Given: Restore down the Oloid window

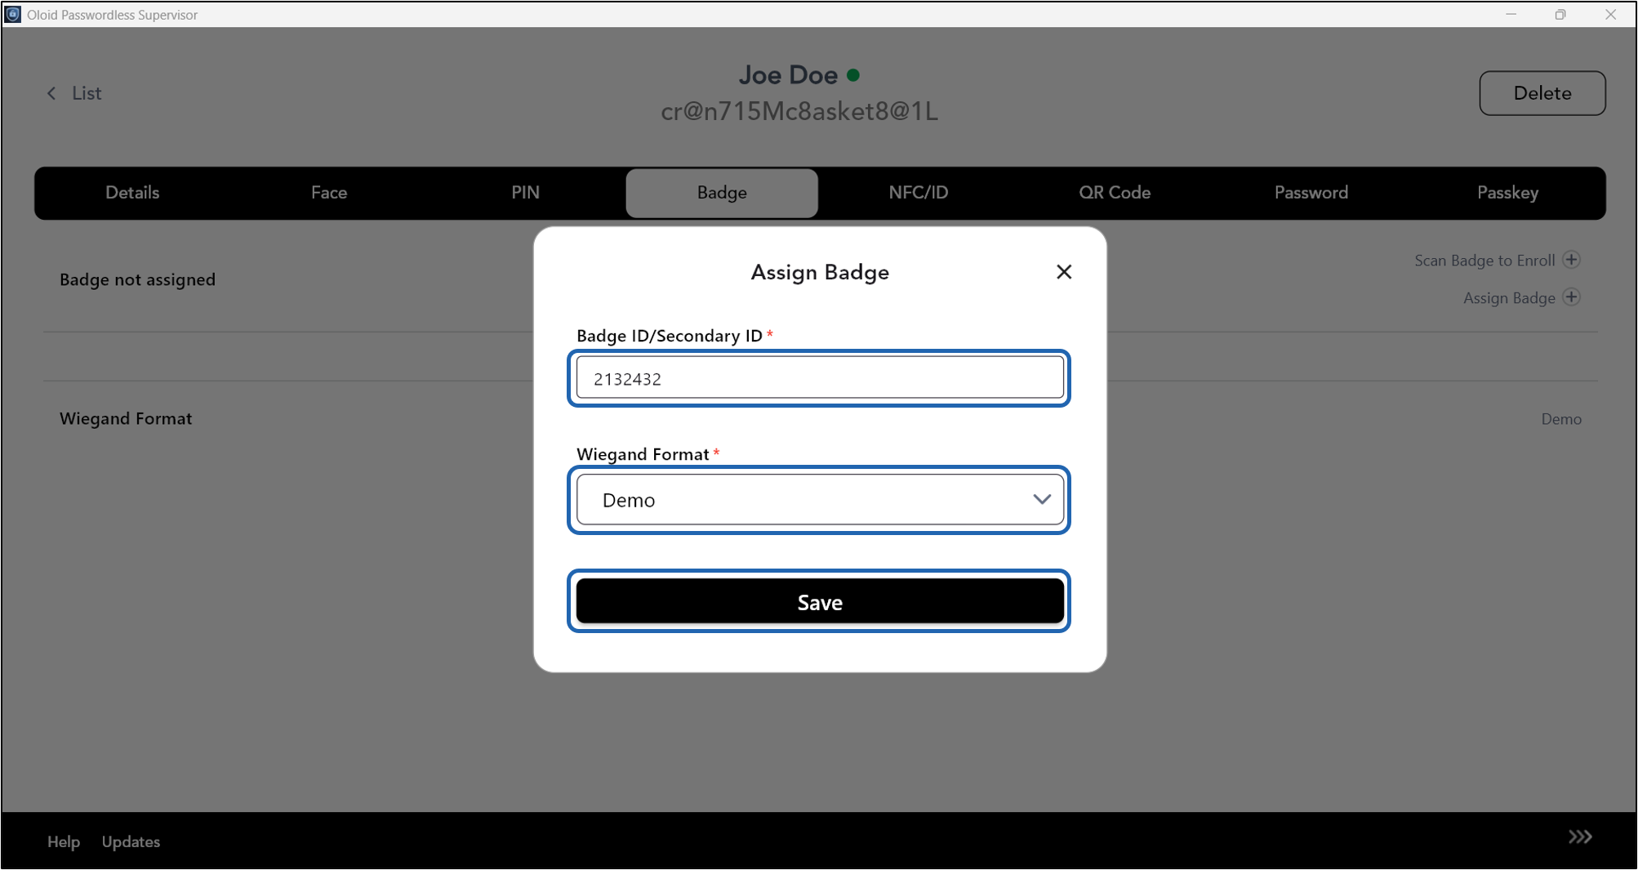Looking at the screenshot, I should (1560, 15).
